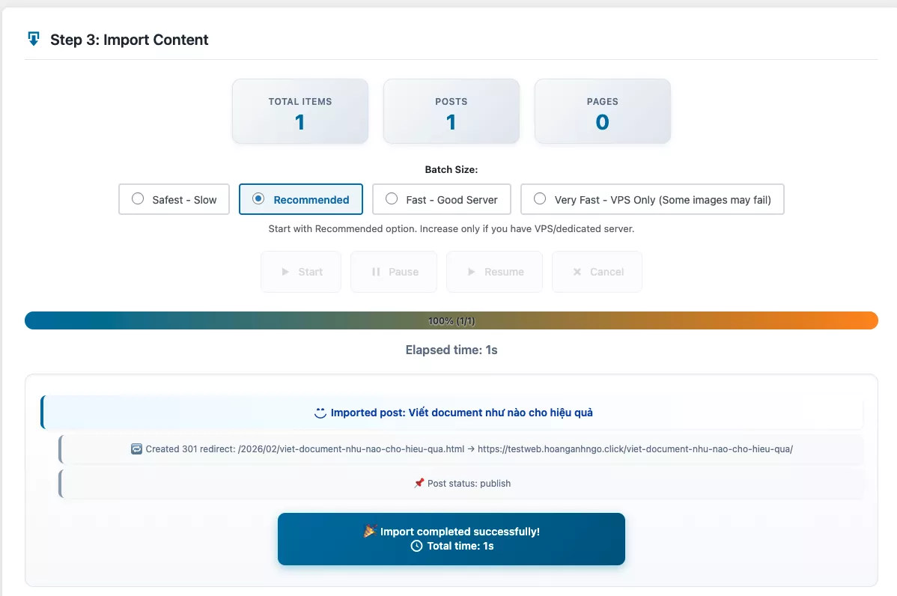Click the Import completed successfully banner
Screen dimensions: 897x596
point(451,539)
